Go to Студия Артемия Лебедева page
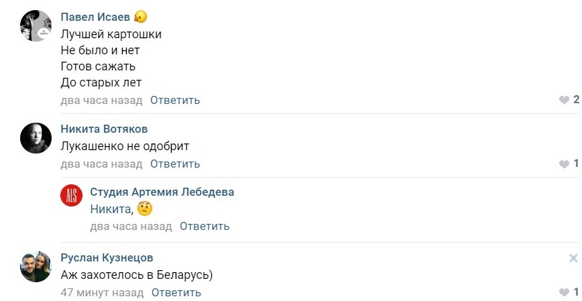The height and width of the screenshot is (301, 582). point(162,192)
